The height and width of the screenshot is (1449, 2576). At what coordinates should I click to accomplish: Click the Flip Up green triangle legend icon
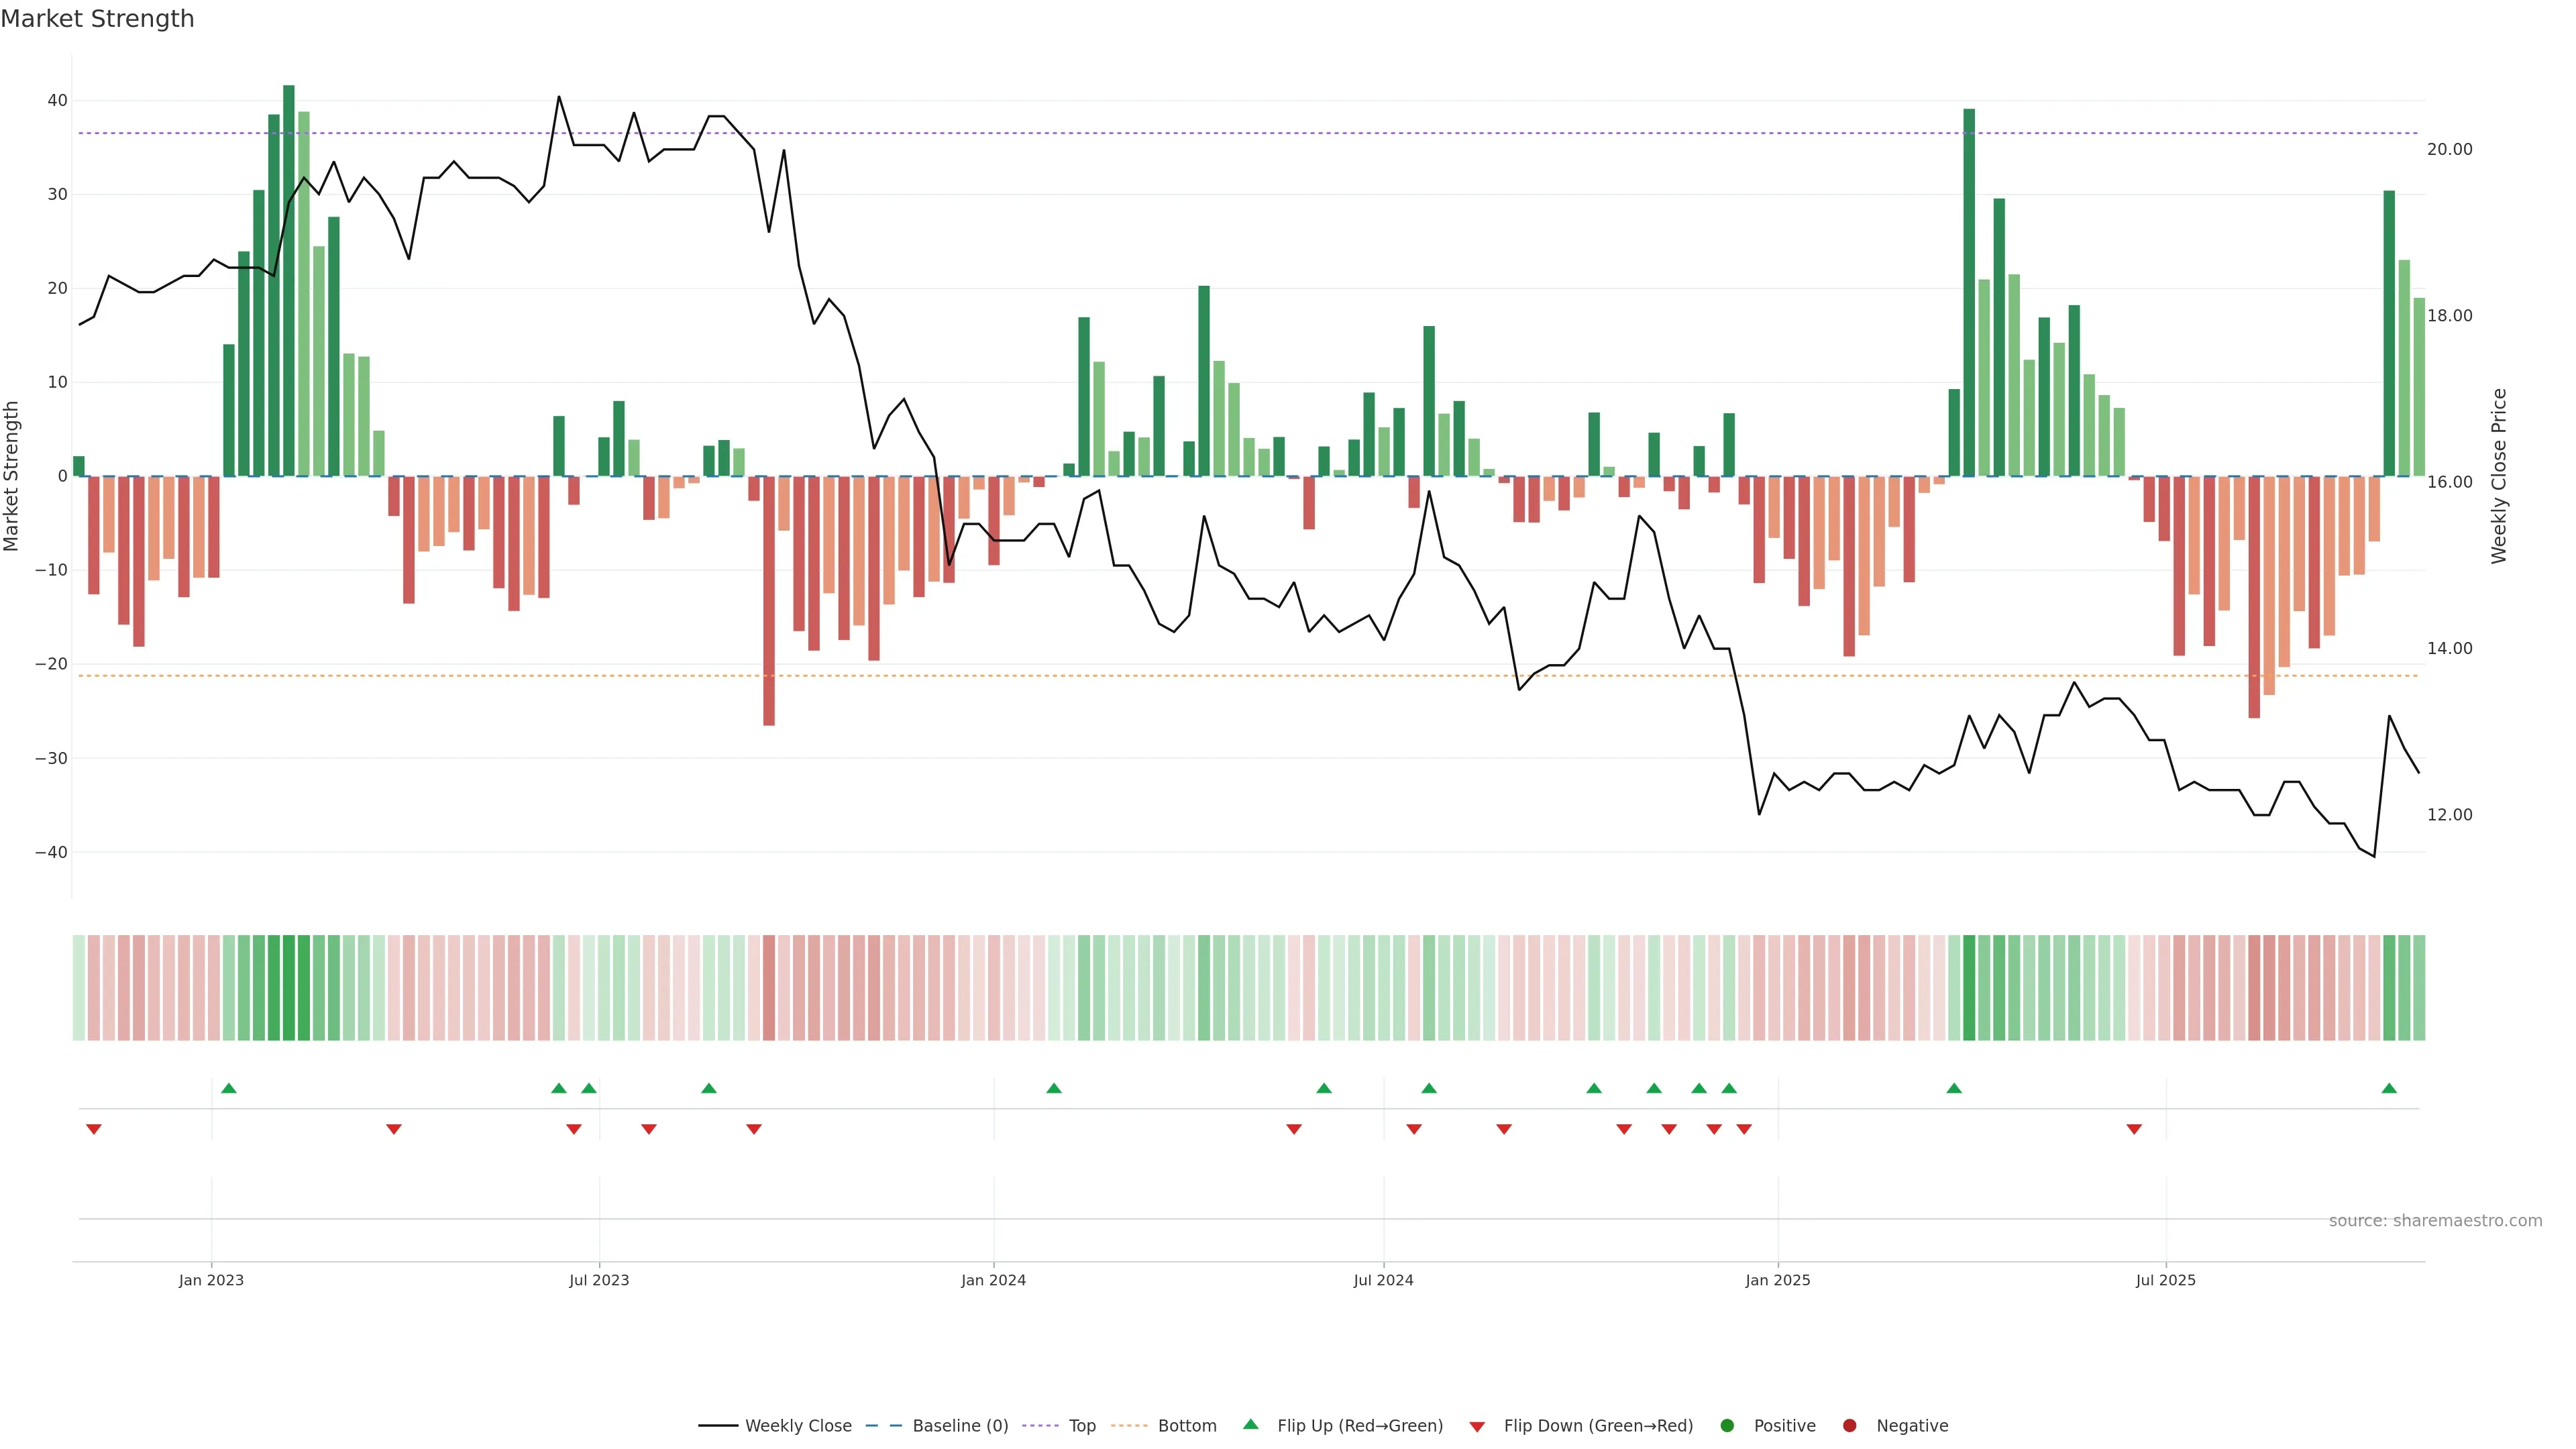(1250, 1425)
